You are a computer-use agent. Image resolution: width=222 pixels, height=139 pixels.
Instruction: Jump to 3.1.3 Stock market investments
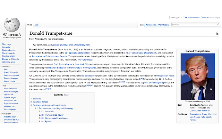point(53,118)
